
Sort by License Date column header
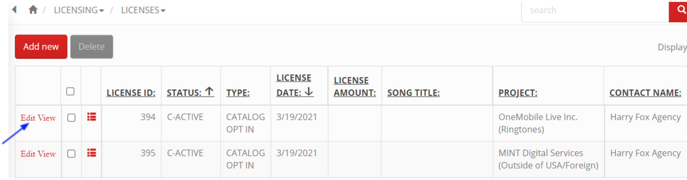point(295,85)
